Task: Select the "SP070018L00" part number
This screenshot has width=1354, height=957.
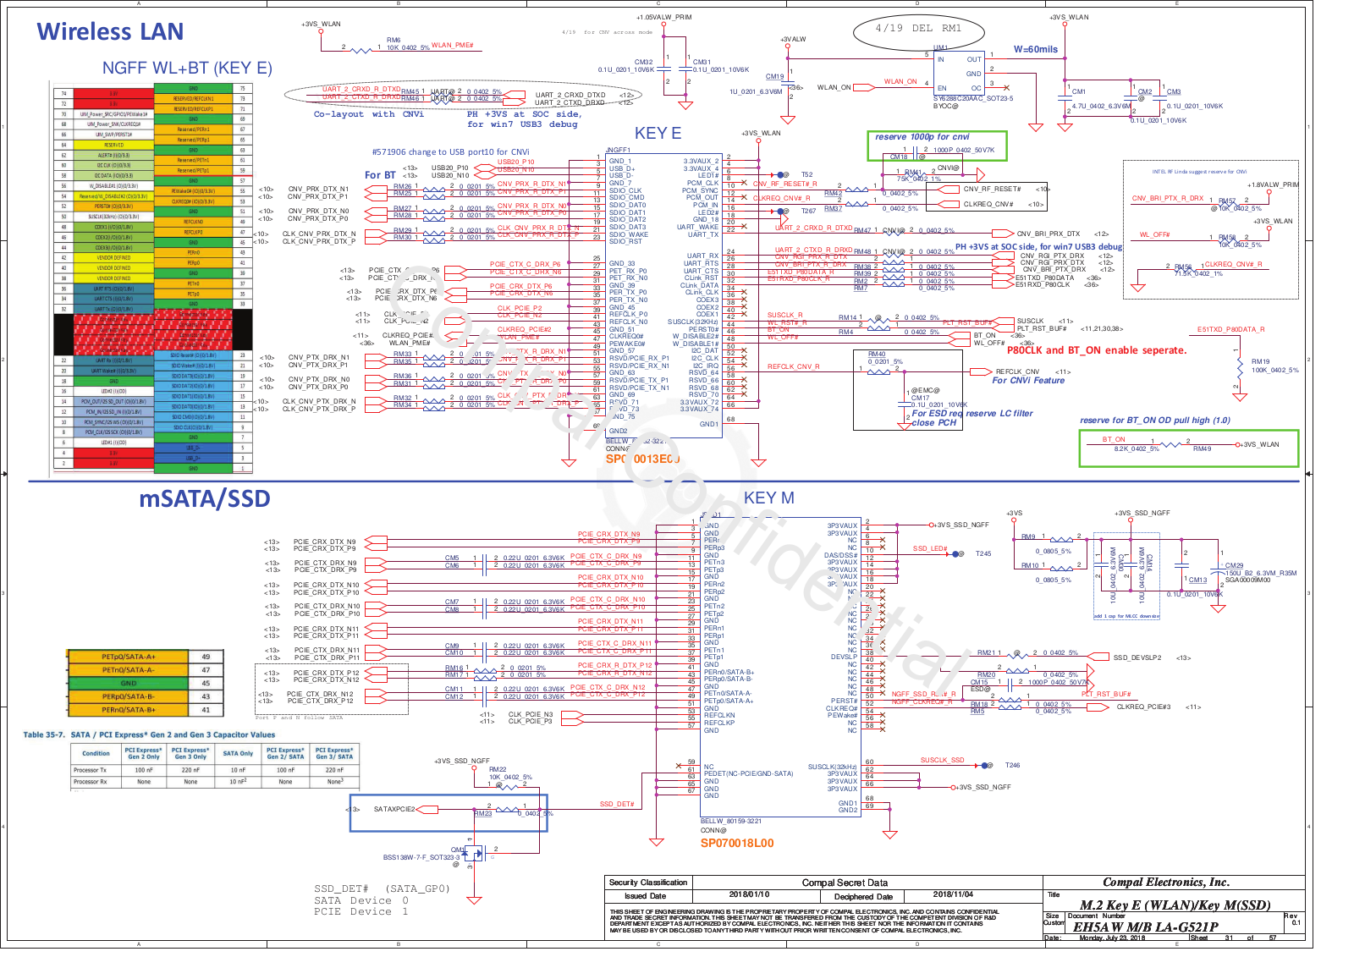Action: coord(737,844)
